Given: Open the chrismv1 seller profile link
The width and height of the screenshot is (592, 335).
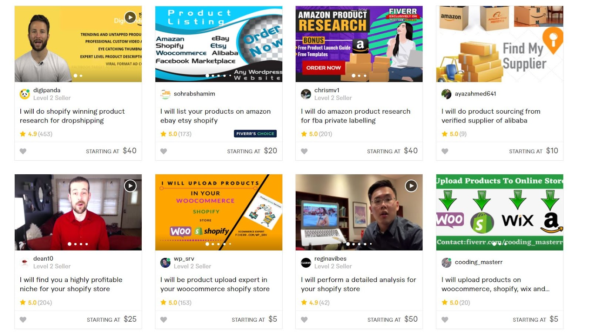Looking at the screenshot, I should point(327,90).
